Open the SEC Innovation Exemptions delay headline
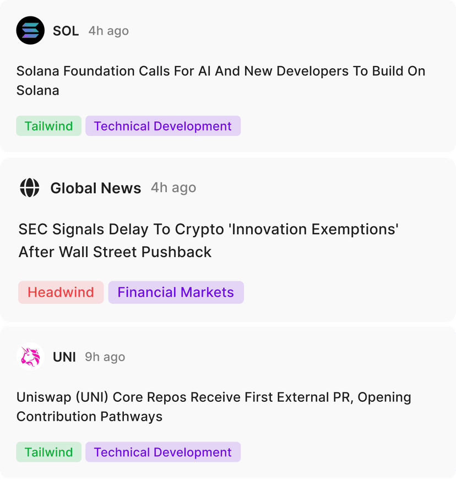This screenshot has width=456, height=480. (208, 241)
